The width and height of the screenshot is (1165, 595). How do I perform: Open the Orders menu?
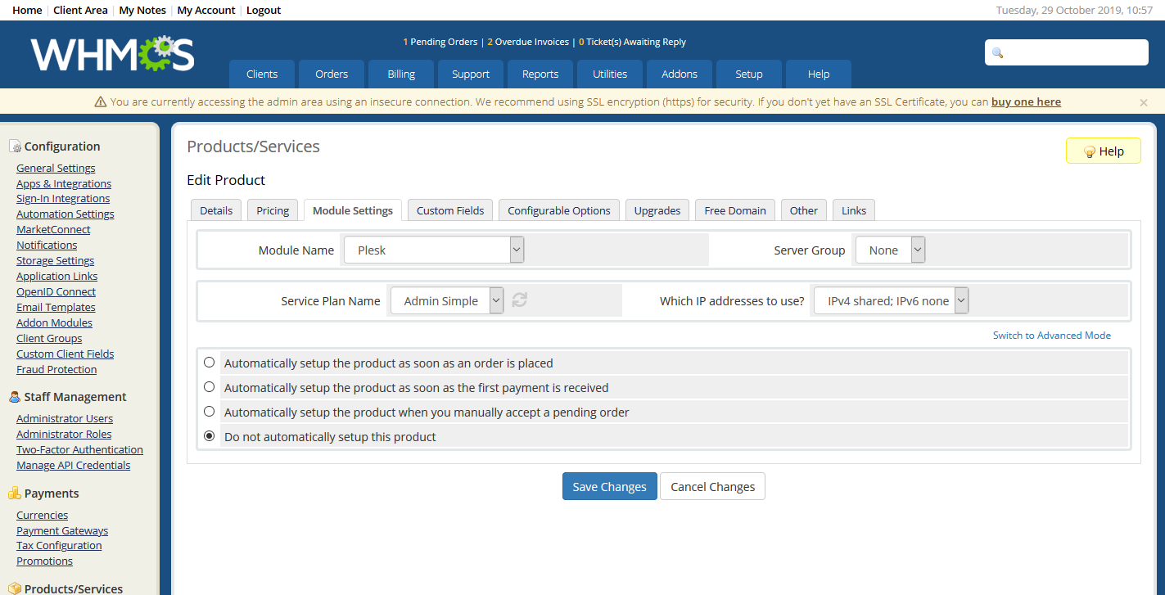(332, 74)
